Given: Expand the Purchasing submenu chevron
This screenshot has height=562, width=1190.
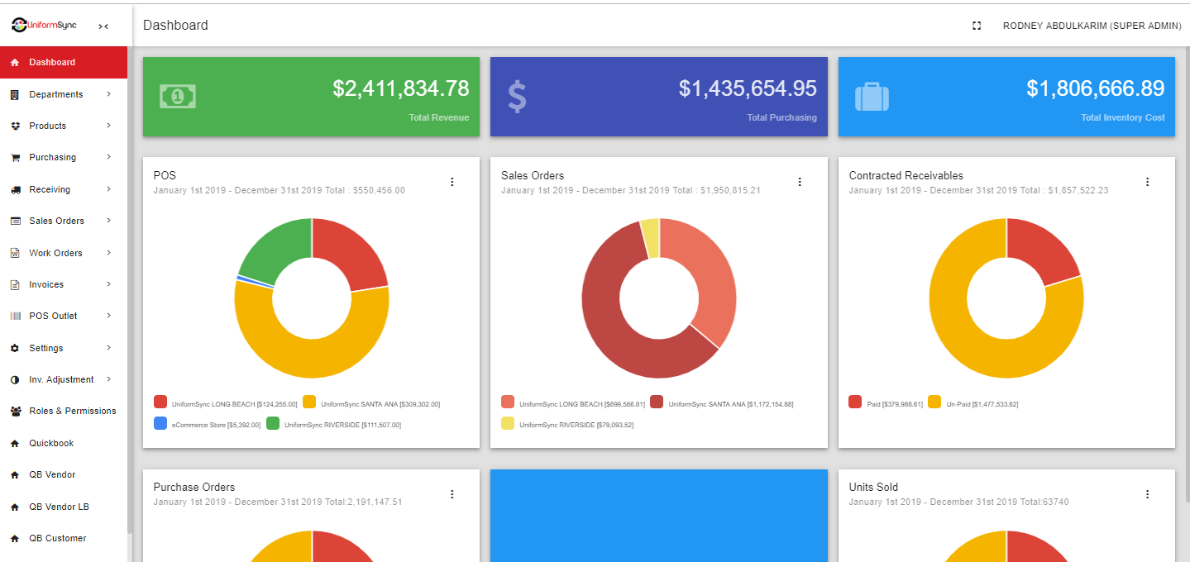Looking at the screenshot, I should click(x=108, y=157).
